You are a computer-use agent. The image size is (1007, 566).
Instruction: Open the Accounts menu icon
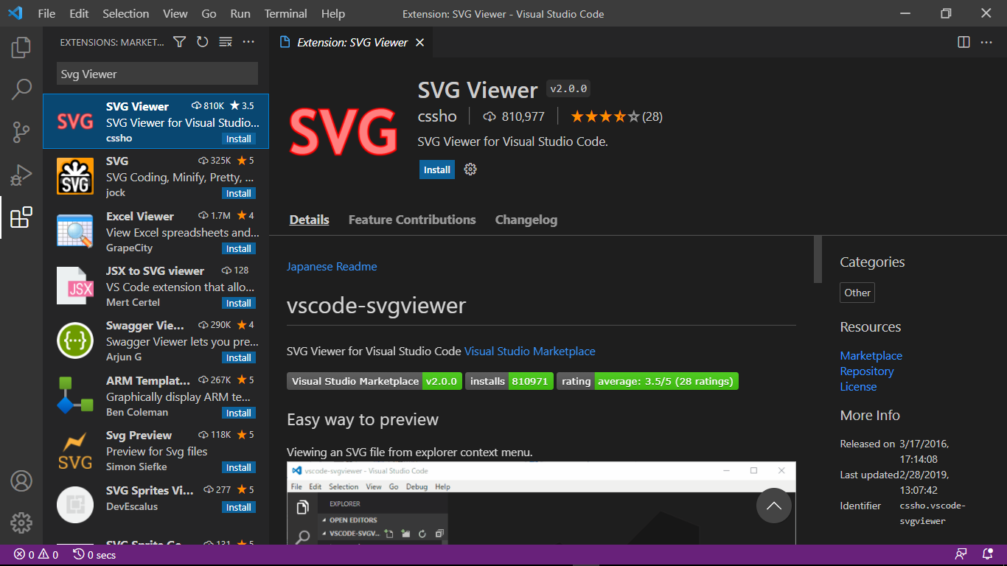pyautogui.click(x=21, y=481)
